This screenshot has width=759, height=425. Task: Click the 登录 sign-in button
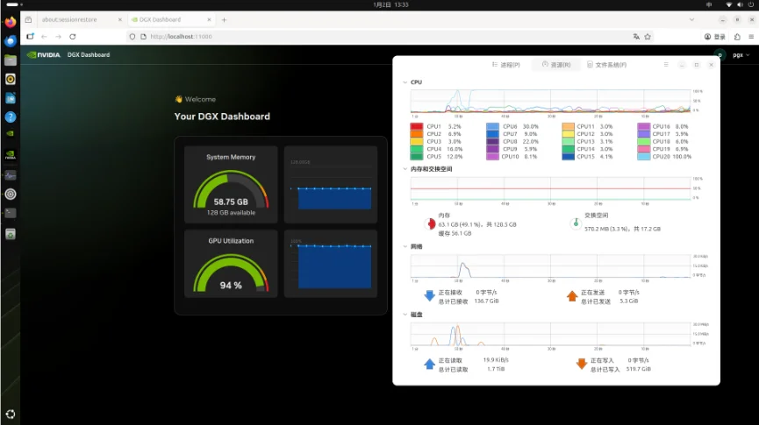coord(715,37)
